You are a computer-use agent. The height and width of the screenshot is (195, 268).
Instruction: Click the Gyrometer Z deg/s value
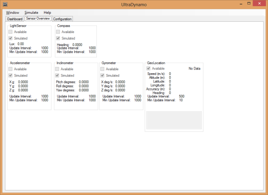coord(120,90)
